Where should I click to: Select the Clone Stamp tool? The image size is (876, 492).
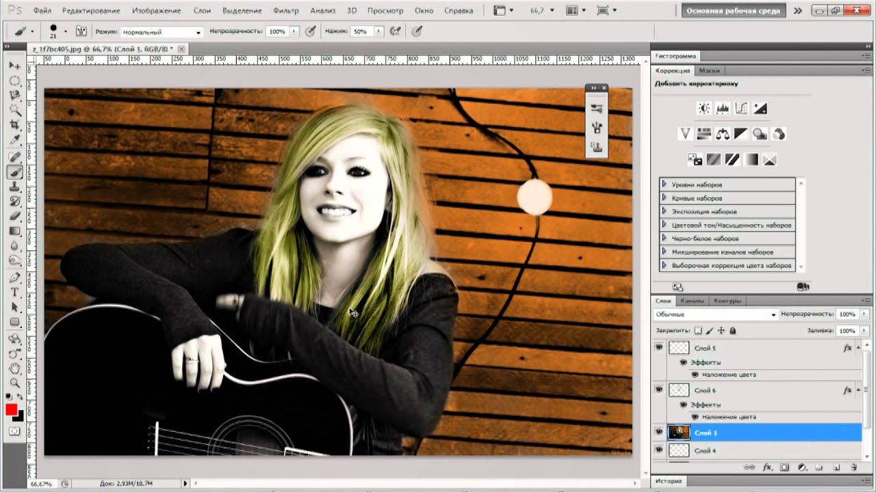tap(14, 187)
